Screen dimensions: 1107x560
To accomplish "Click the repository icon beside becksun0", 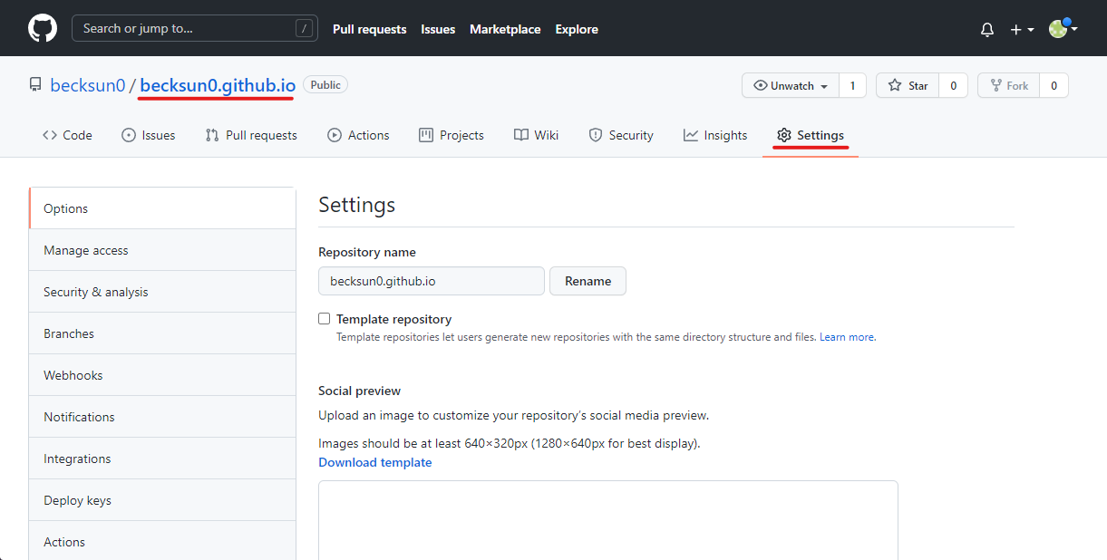I will (35, 85).
